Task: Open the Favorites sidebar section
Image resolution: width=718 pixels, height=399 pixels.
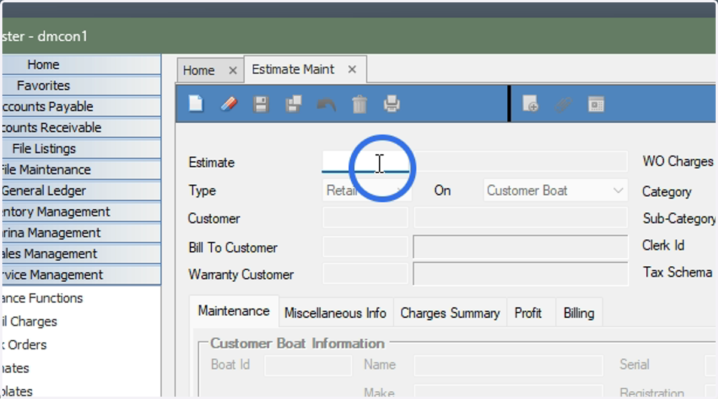Action: pyautogui.click(x=81, y=86)
